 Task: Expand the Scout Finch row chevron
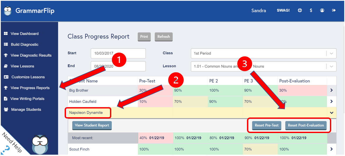click(x=331, y=149)
